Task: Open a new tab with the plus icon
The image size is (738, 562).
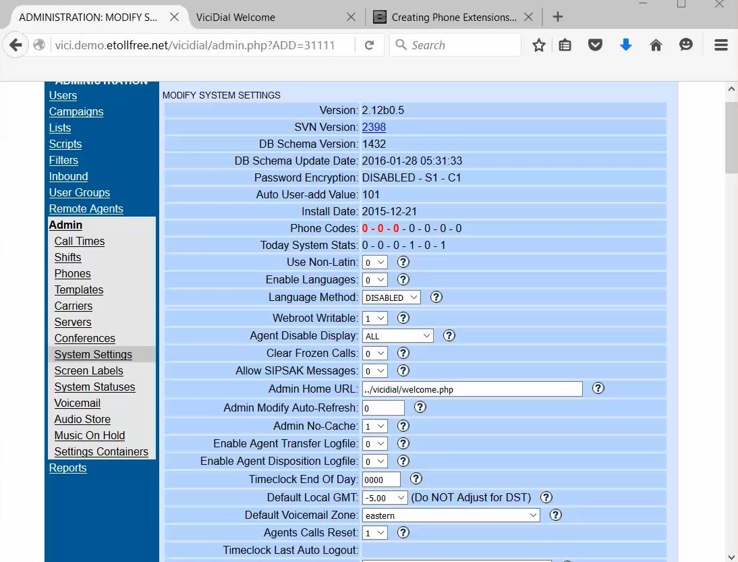Action: pos(558,17)
